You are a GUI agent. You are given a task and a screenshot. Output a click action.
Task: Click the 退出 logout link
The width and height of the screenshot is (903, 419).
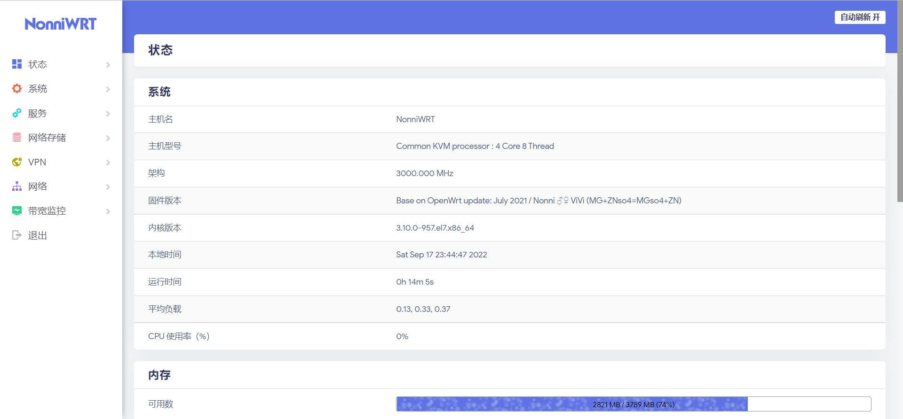[x=38, y=235]
